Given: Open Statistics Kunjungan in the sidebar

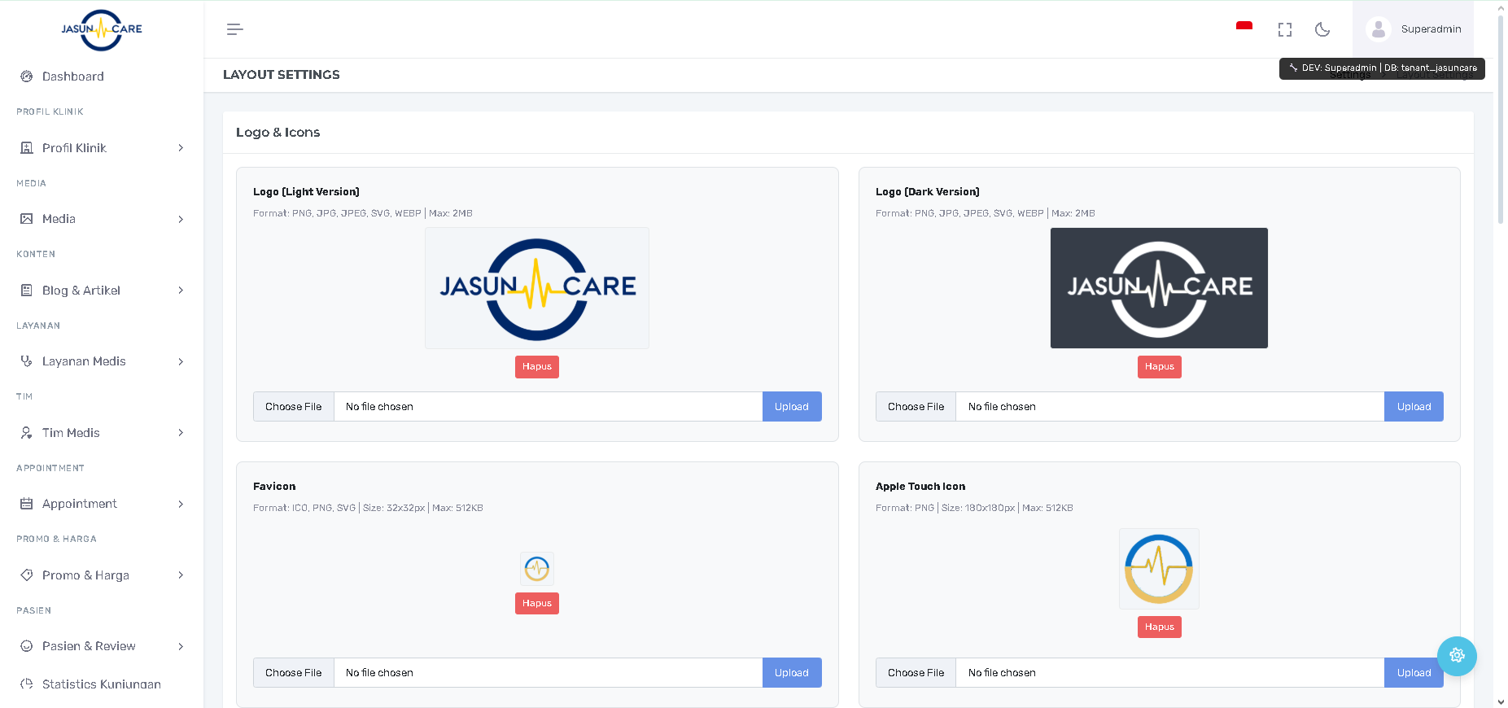Looking at the screenshot, I should coord(101,684).
